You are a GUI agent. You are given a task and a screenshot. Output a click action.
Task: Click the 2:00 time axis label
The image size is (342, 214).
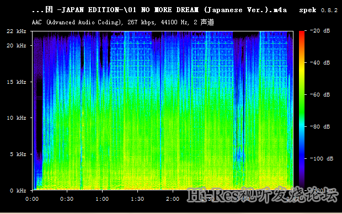(x=173, y=199)
